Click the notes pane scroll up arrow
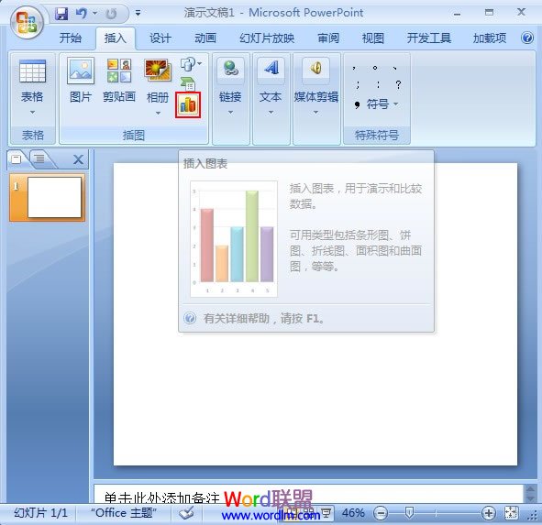The height and width of the screenshot is (525, 542). [x=531, y=489]
